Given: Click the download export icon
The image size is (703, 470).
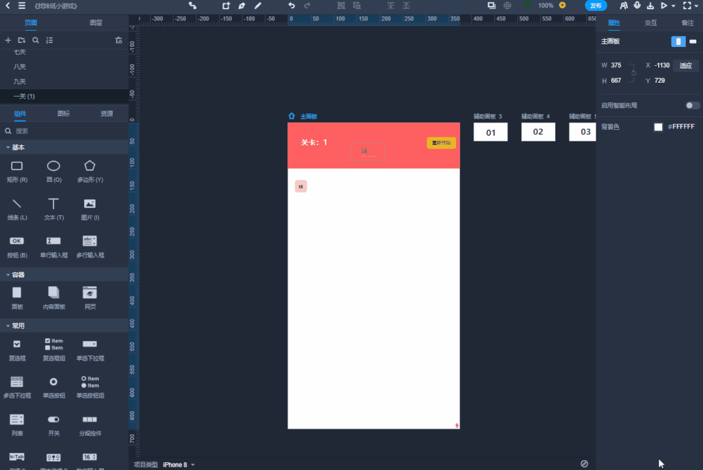Looking at the screenshot, I should coord(650,6).
